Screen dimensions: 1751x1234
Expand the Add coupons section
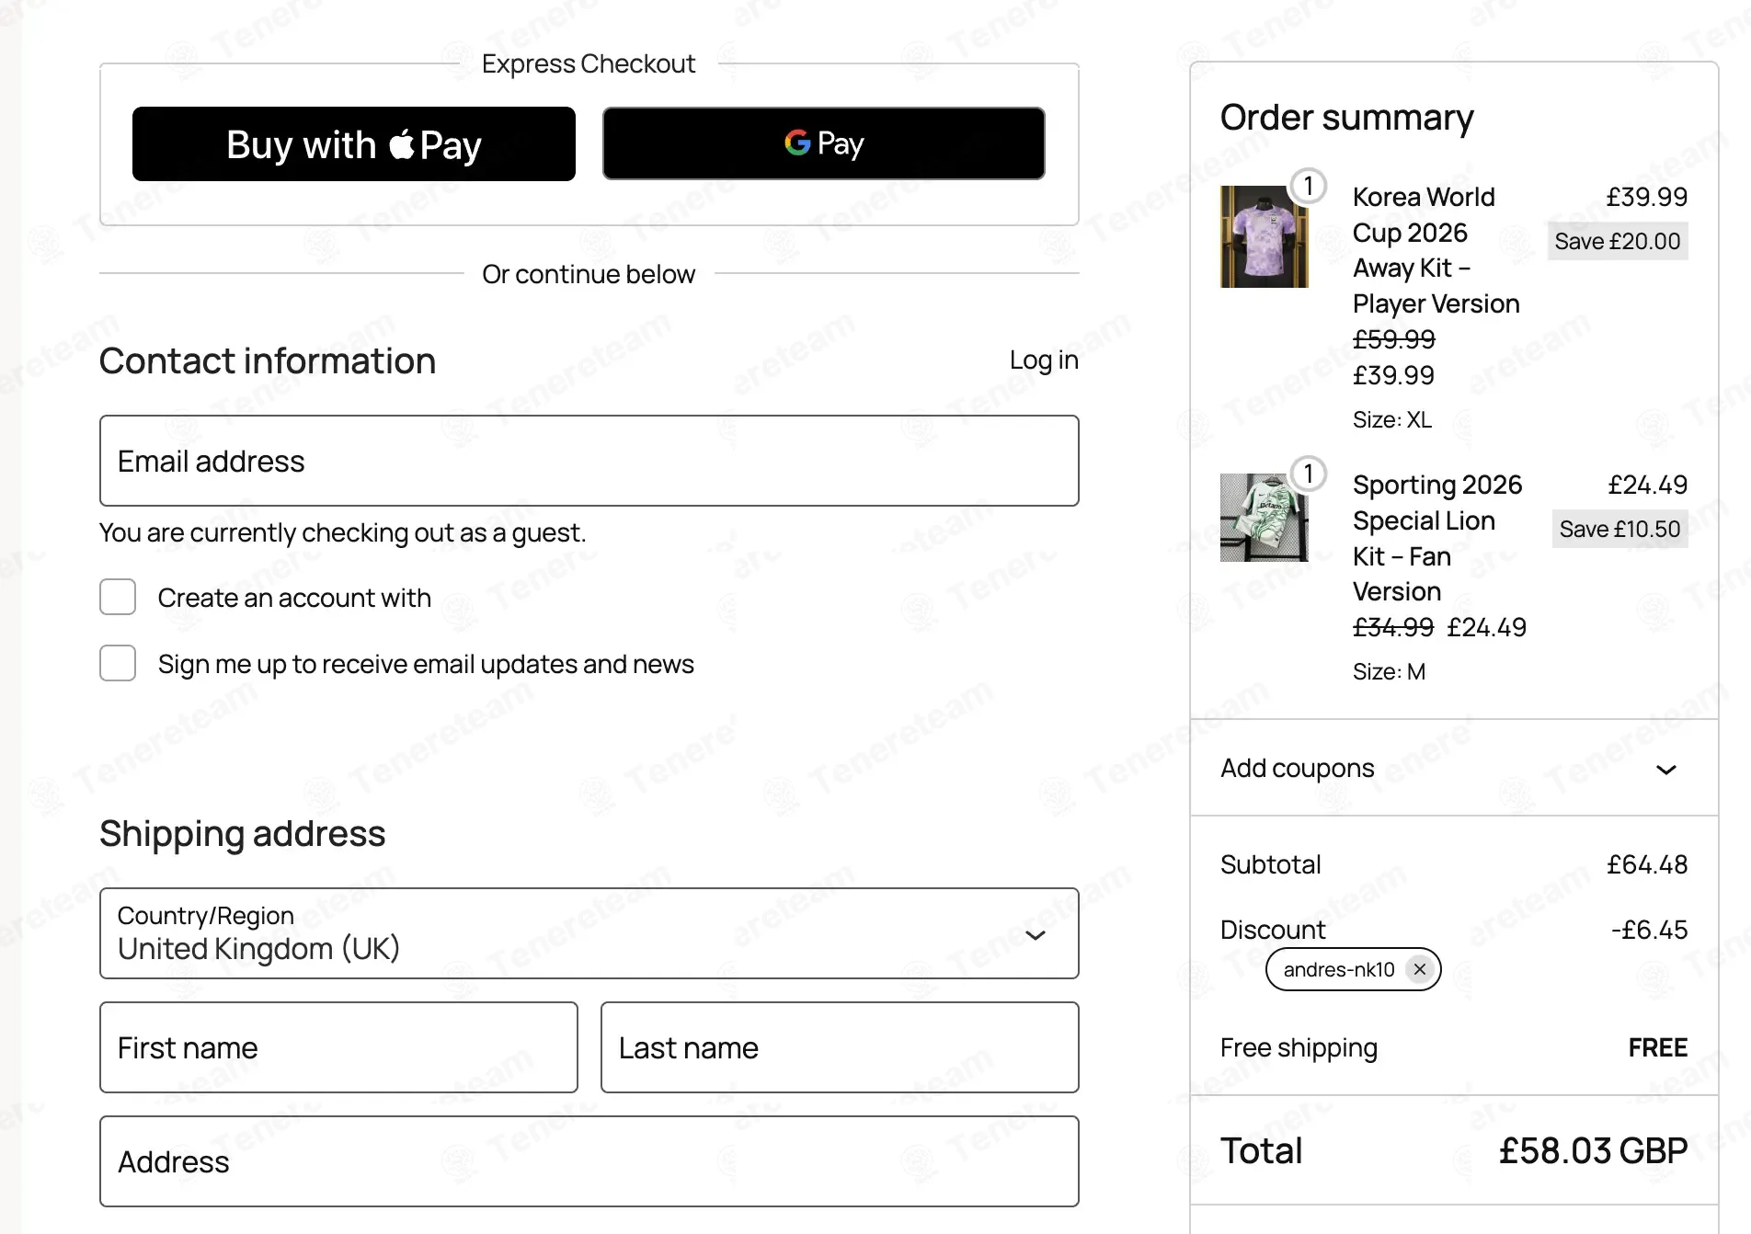(1454, 768)
